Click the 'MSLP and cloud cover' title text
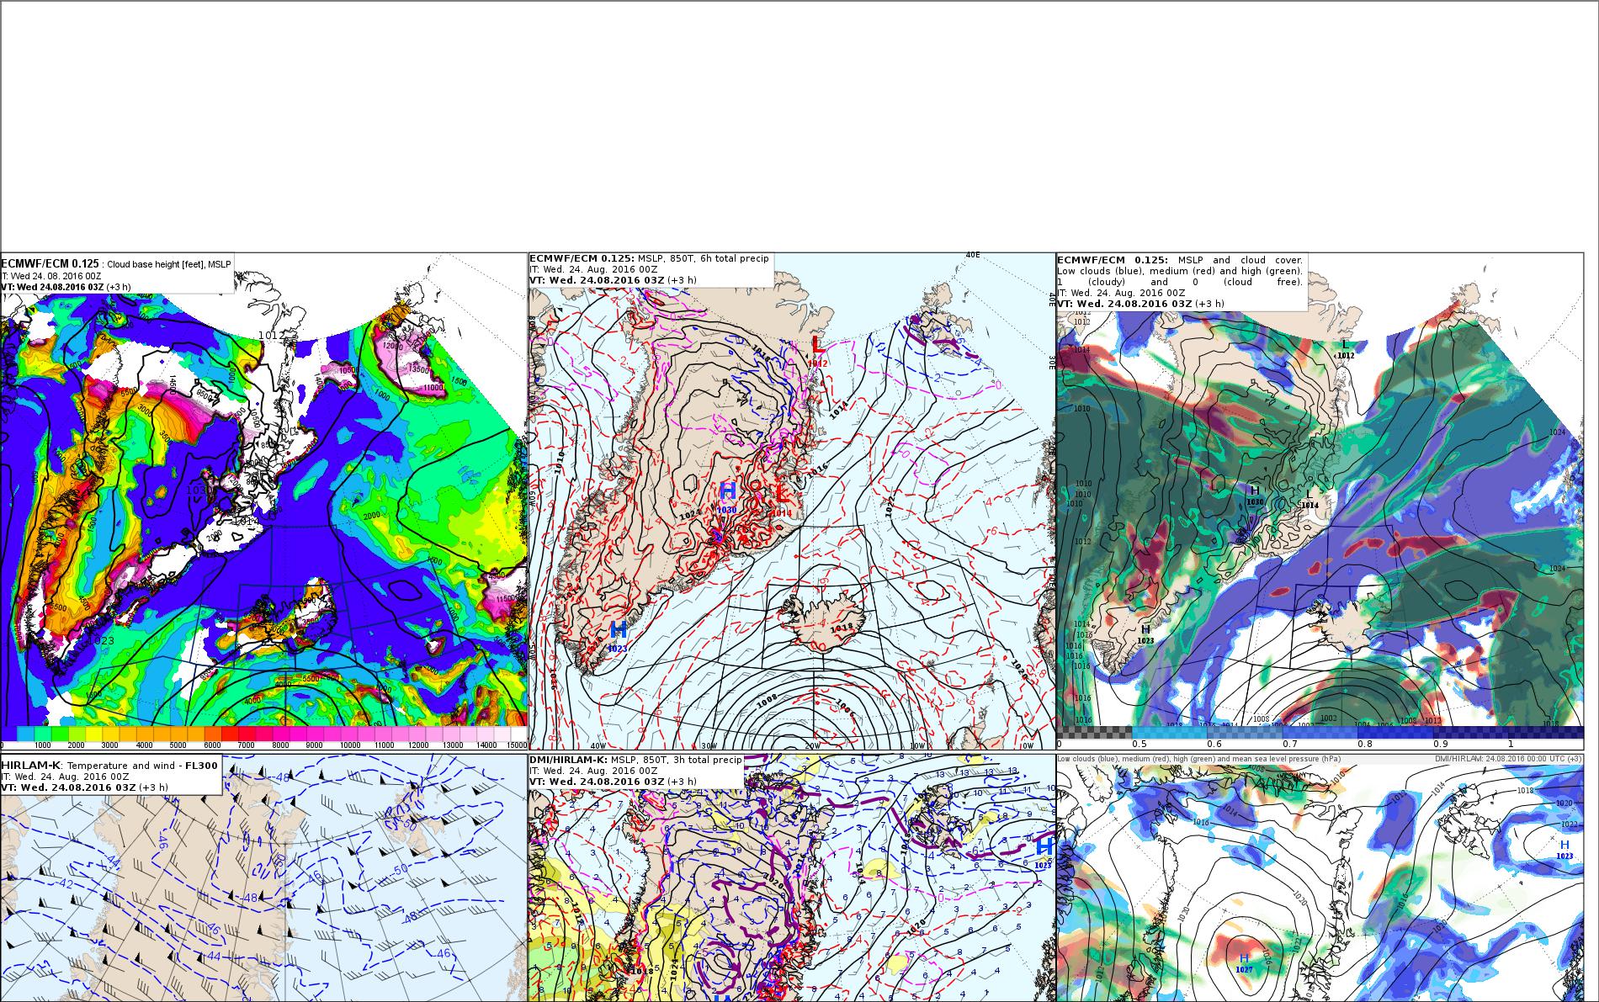1599x1002 pixels. click(1240, 260)
